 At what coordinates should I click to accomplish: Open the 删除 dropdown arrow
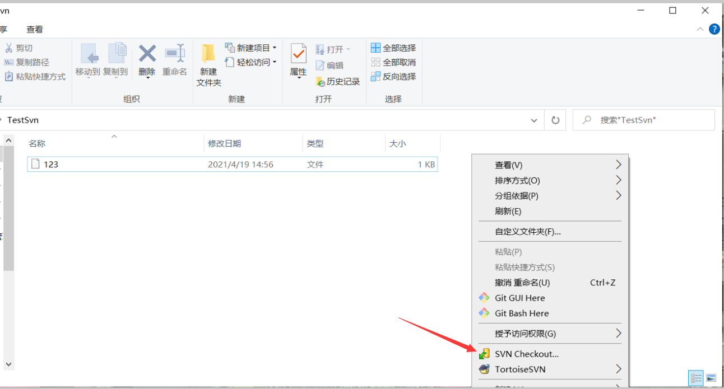[147, 77]
